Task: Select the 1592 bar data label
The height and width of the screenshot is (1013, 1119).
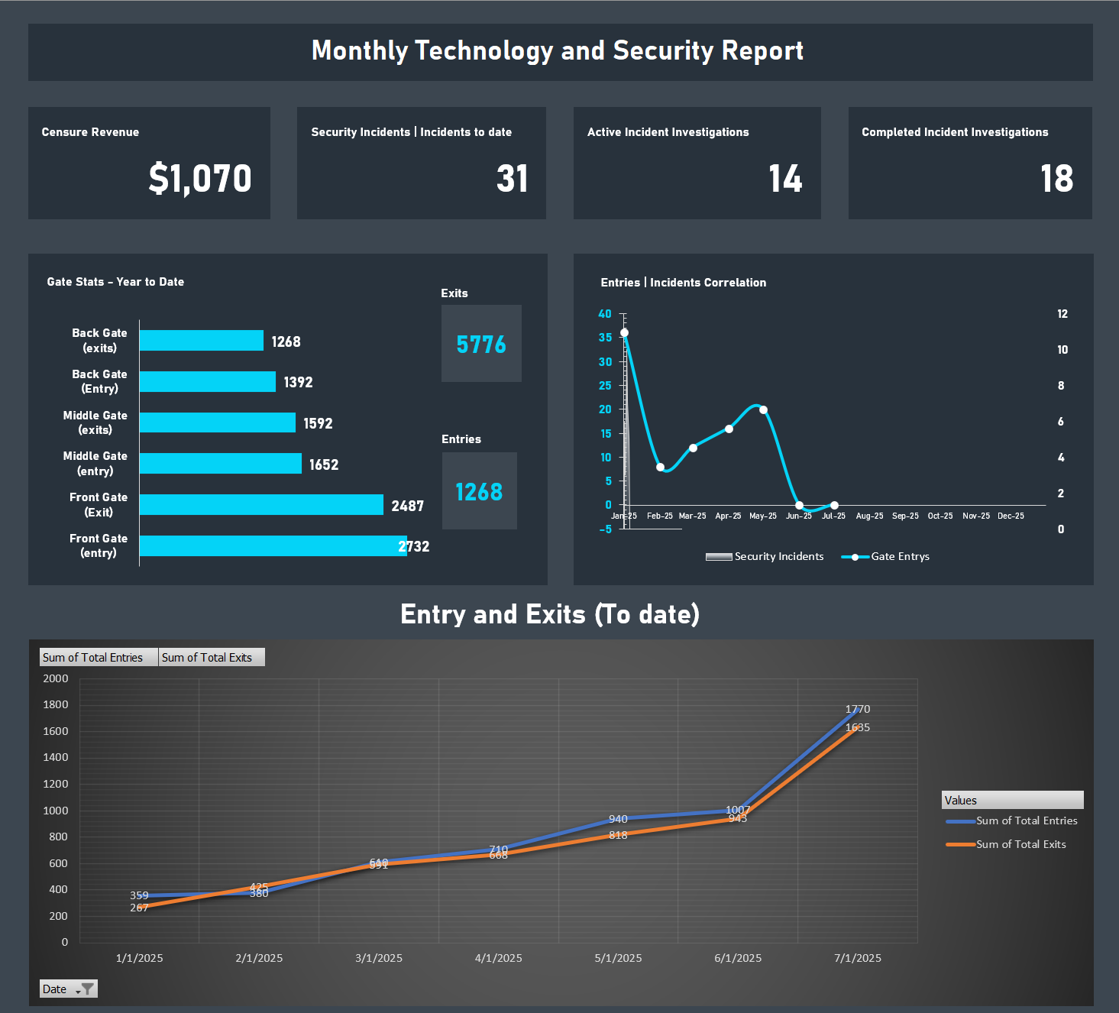Action: 319,423
